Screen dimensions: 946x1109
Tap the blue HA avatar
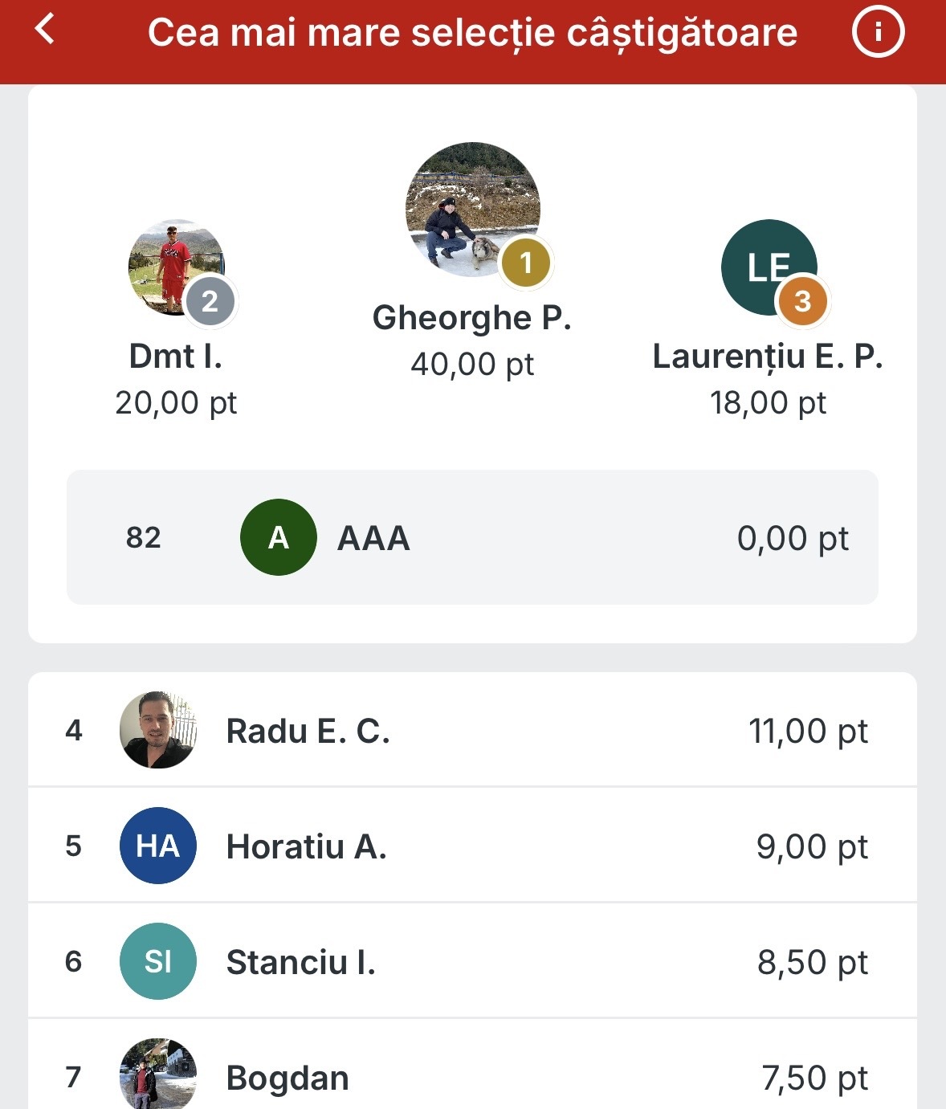(158, 846)
